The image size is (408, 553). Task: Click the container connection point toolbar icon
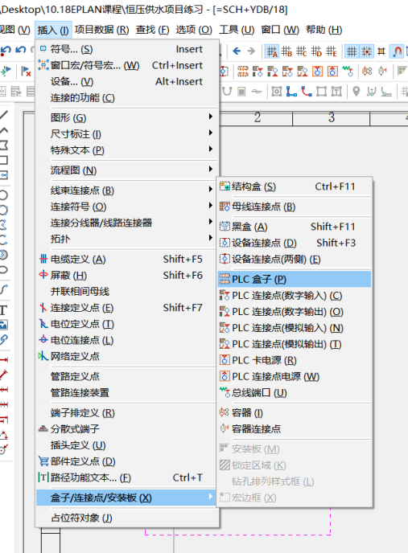pos(382,72)
